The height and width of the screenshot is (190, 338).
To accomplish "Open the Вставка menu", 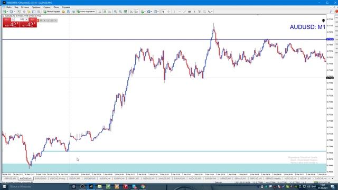I will tap(25, 7).
